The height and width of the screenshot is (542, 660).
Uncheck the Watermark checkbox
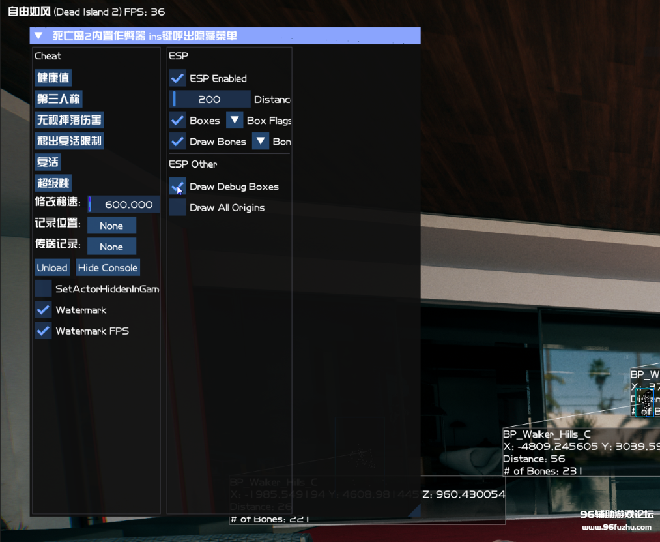click(x=44, y=310)
